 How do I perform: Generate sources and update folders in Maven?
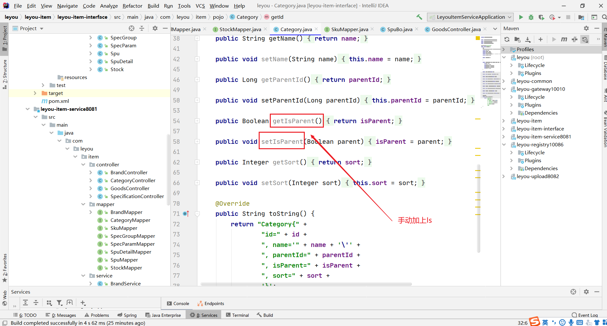(x=517, y=39)
